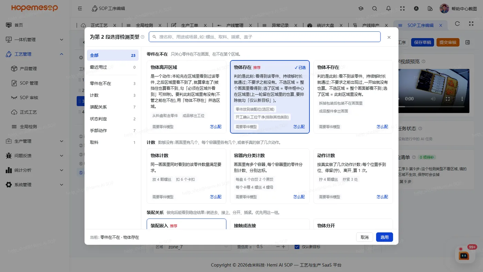Open the chatbot robot assistant icon
The height and width of the screenshot is (272, 483).
[464, 255]
